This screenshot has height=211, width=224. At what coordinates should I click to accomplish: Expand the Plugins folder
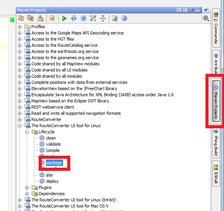click(x=27, y=187)
